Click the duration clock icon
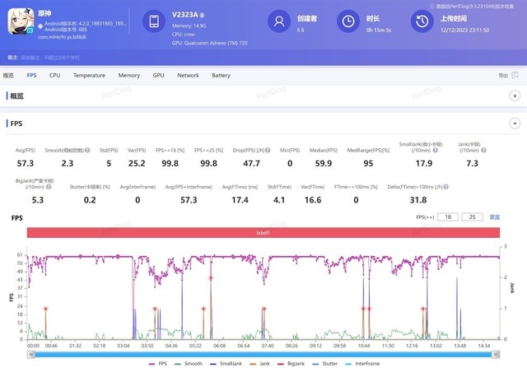 pyautogui.click(x=349, y=21)
